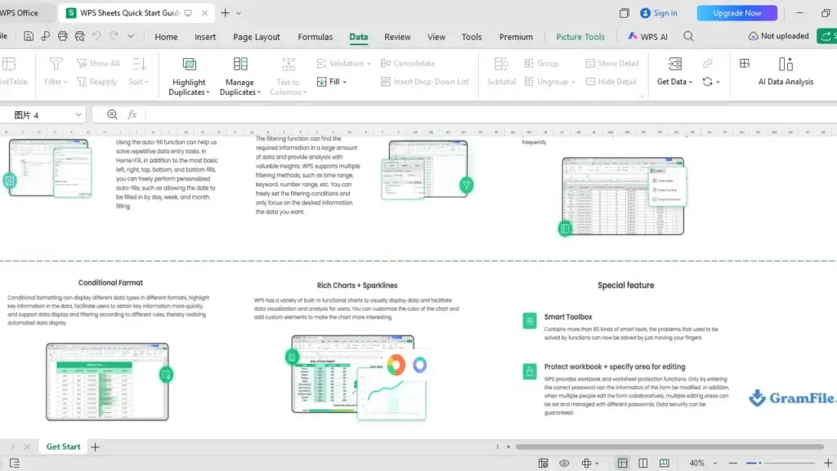This screenshot has width=837, height=471.
Task: Click Sign In in the title bar
Action: point(659,13)
